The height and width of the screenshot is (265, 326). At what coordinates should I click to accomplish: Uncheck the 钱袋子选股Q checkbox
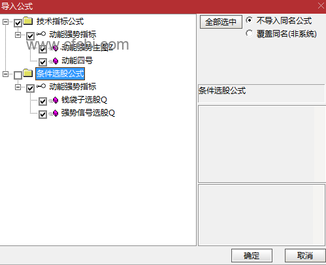coord(42,101)
